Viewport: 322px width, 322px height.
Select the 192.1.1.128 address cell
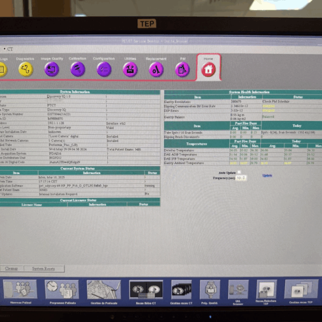point(76,123)
